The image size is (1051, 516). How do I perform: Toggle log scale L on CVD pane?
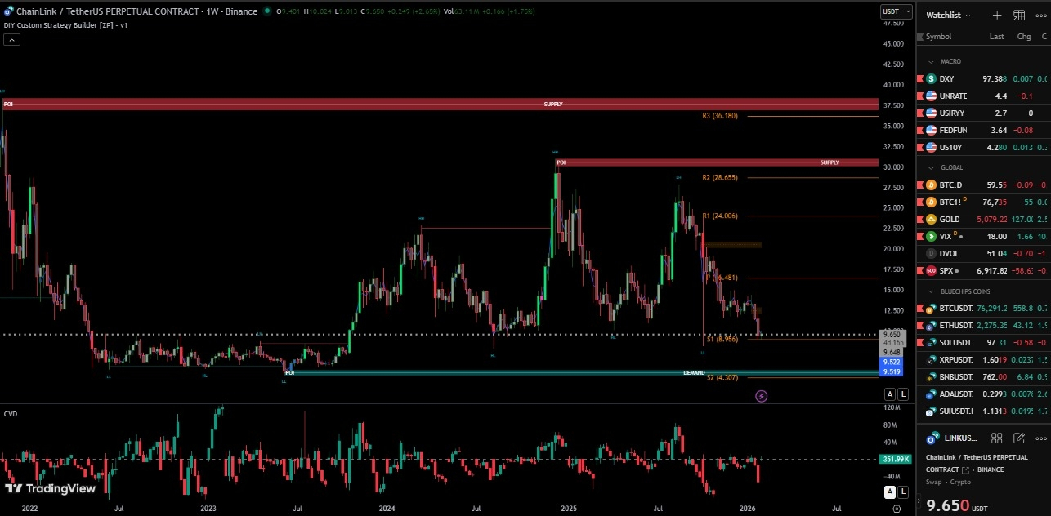point(903,492)
